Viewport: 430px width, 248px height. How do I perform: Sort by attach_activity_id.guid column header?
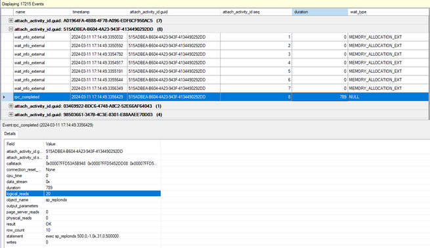[174, 12]
